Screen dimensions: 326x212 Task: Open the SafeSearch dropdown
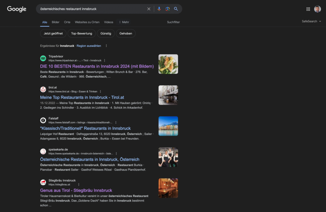click(311, 21)
